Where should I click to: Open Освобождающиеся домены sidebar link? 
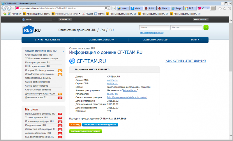click(x=40, y=74)
